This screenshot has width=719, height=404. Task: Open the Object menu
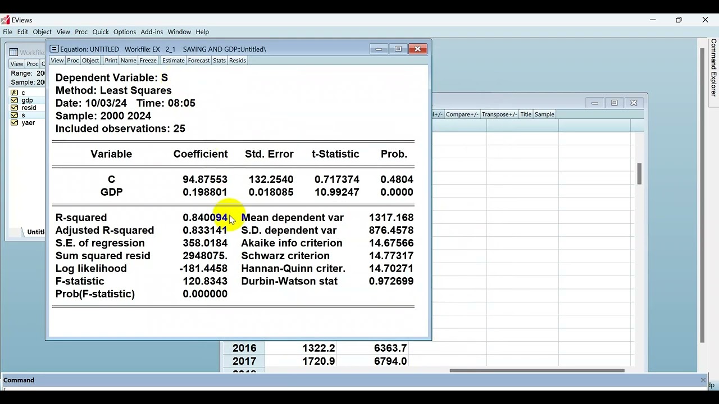[x=42, y=32]
